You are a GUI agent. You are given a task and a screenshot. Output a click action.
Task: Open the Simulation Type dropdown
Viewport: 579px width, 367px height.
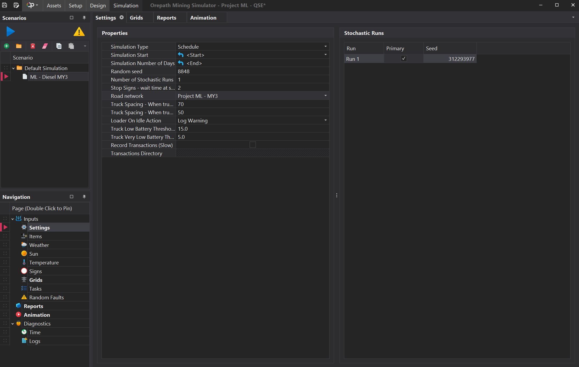325,47
